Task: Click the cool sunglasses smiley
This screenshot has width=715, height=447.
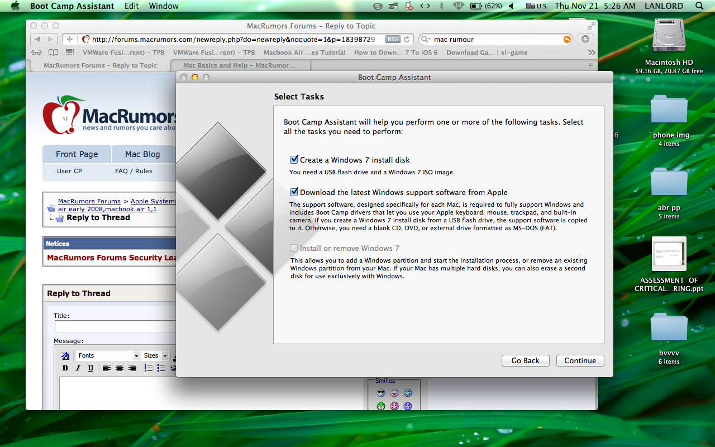Action: click(x=381, y=393)
